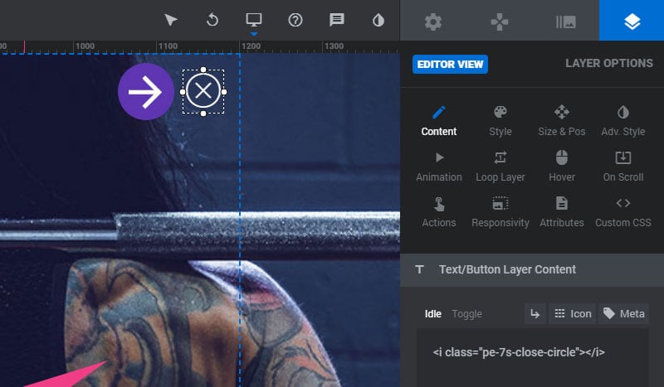Open Responsivity settings
664x387 pixels.
pos(500,213)
